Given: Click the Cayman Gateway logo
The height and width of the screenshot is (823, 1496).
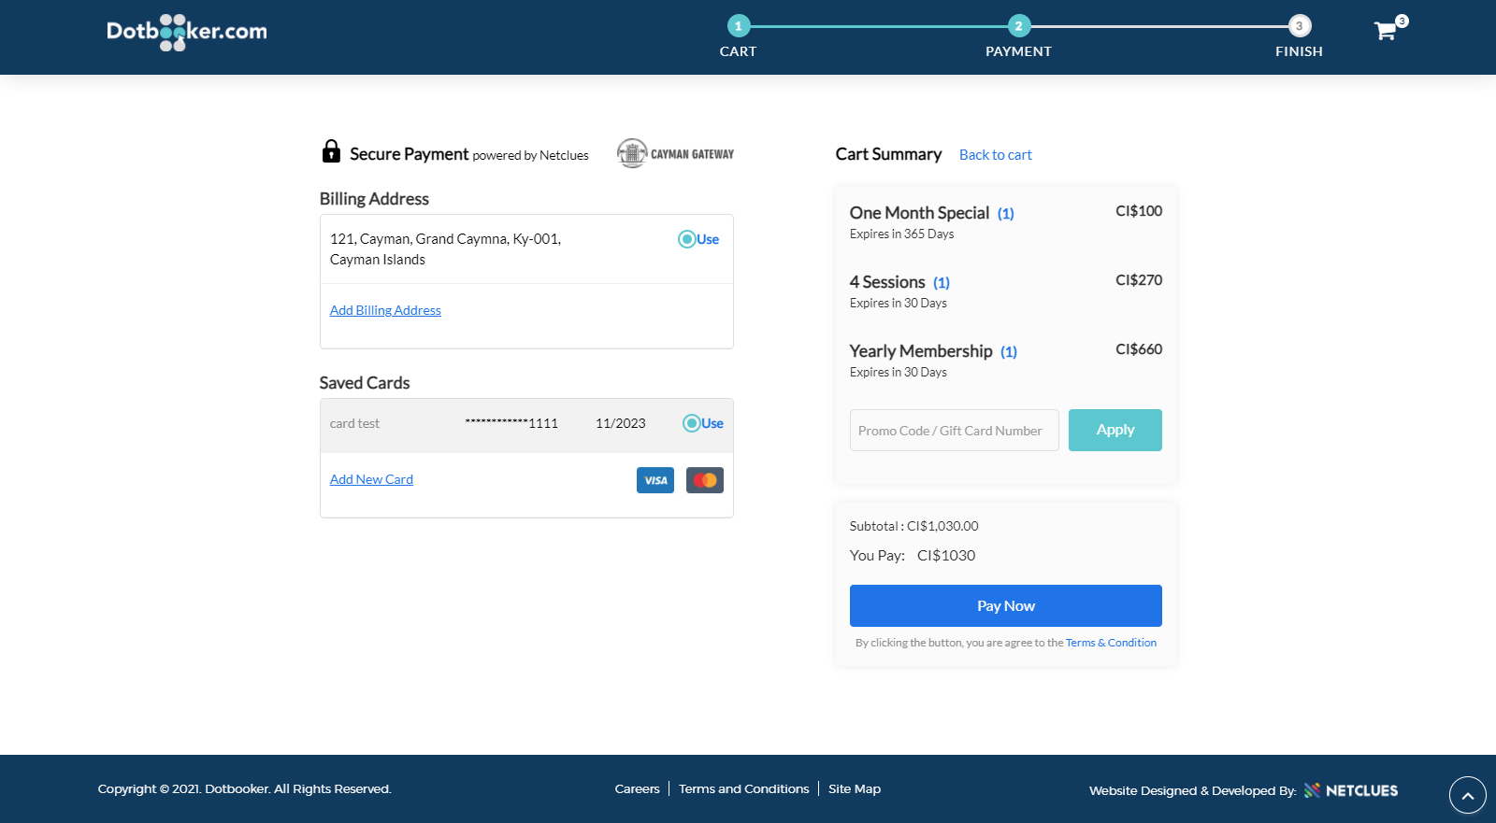Looking at the screenshot, I should (675, 153).
